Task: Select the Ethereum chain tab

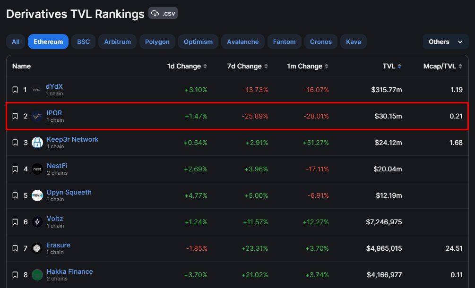Action: pos(48,42)
